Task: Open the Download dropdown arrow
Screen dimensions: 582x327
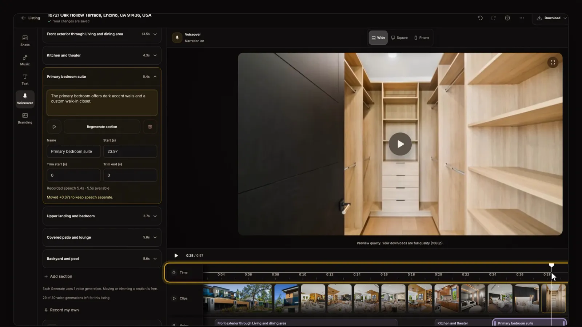Action: (x=565, y=18)
